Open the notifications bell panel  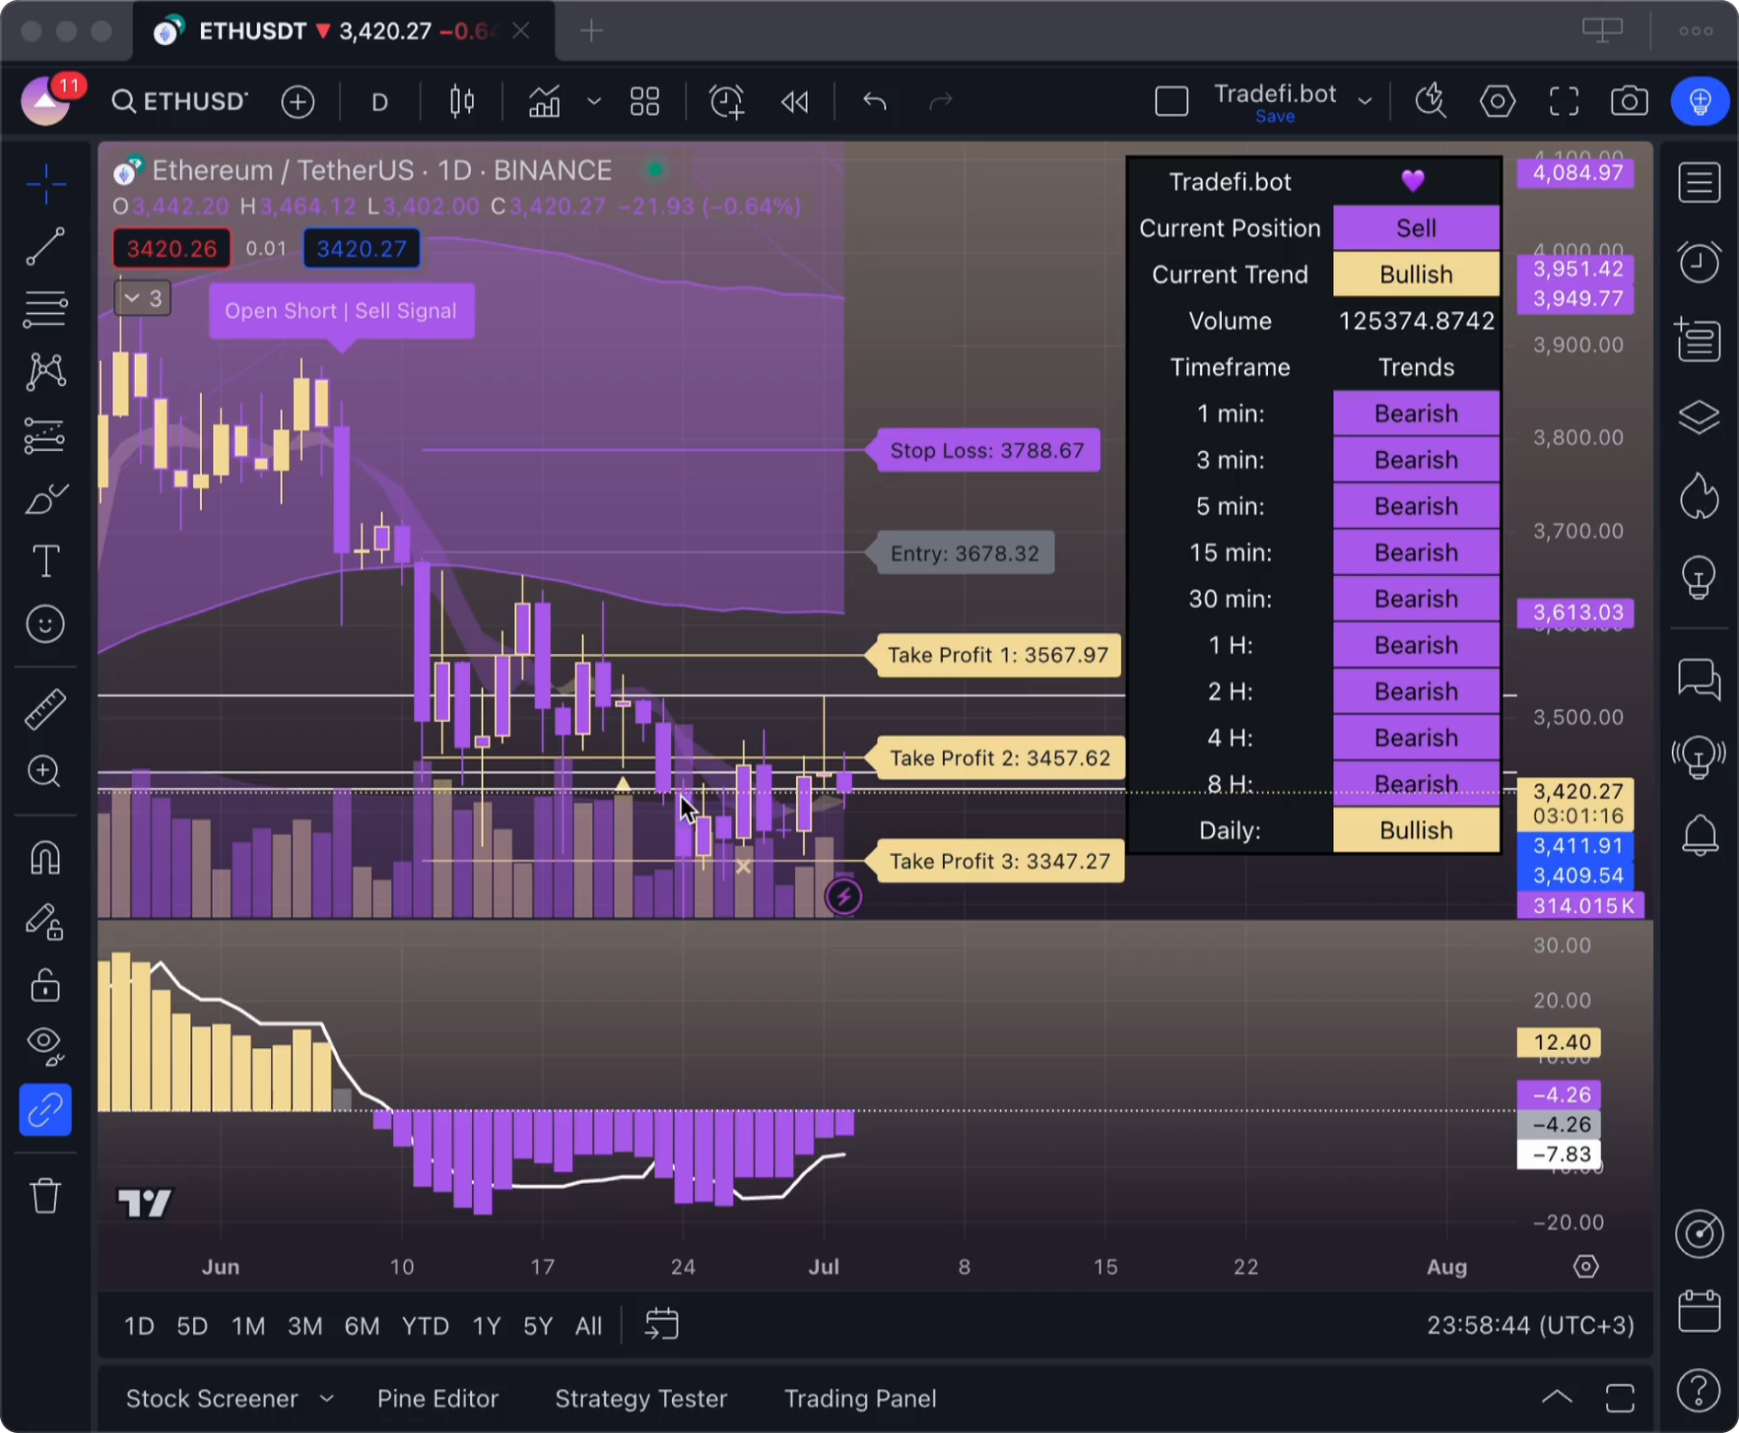[1699, 836]
